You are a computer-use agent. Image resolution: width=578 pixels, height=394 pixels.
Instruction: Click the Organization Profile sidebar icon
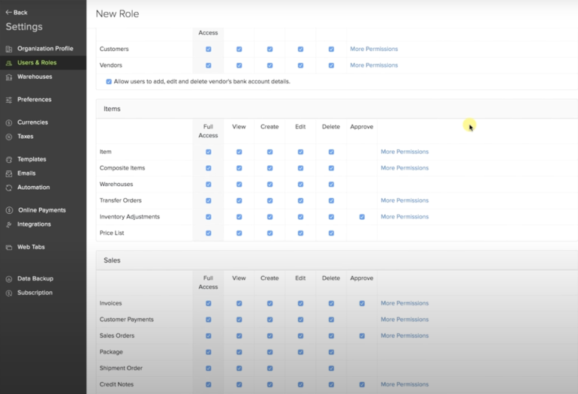[9, 49]
